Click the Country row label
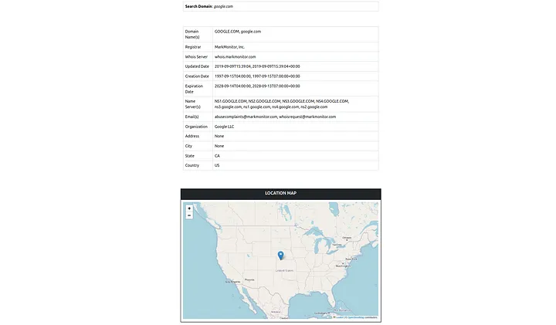The width and height of the screenshot is (556, 325). point(192,165)
